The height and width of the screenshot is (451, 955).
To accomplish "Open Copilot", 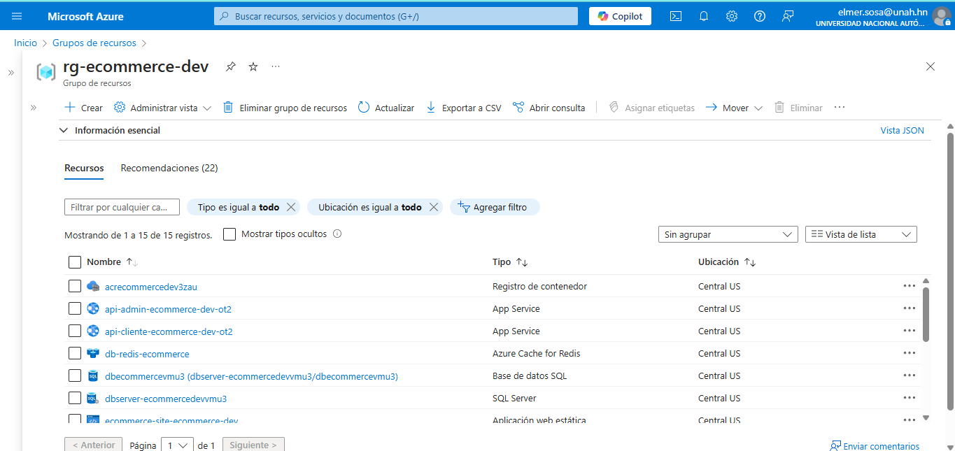I will point(619,15).
